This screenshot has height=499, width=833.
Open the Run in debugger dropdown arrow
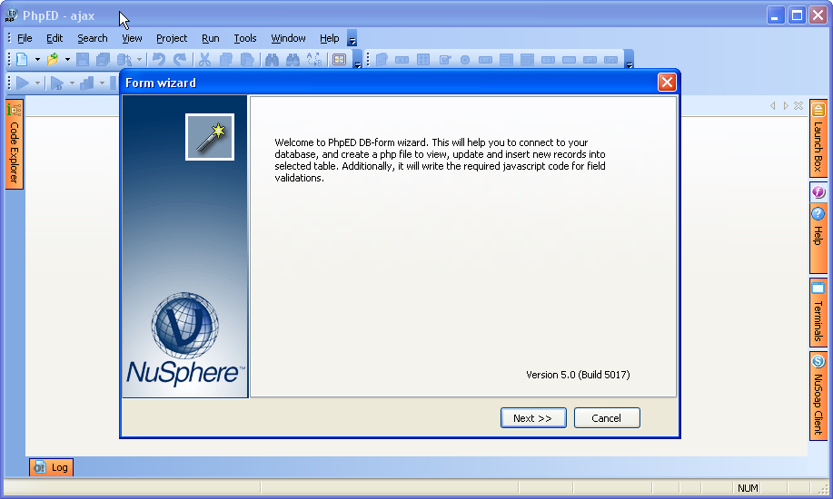tap(72, 83)
